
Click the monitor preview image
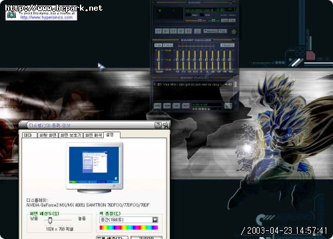click(x=95, y=168)
